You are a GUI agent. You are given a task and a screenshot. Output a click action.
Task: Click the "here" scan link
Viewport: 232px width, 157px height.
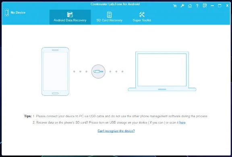coord(182,122)
